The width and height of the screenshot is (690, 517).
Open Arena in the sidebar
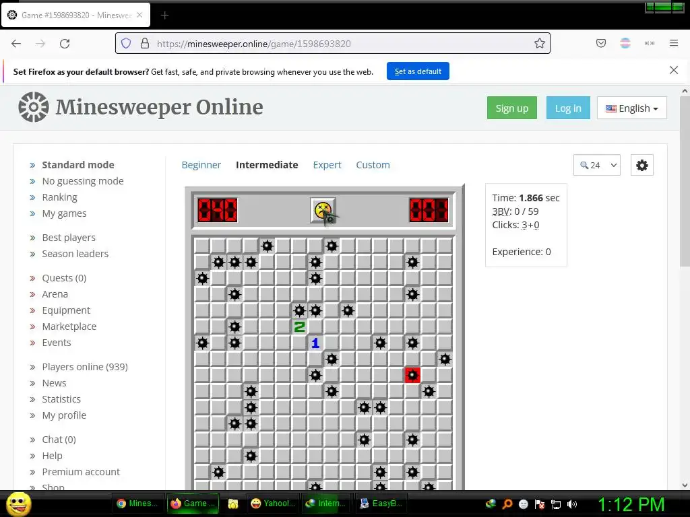click(55, 294)
